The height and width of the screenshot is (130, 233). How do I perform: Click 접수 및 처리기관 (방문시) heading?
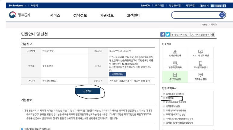coord(37,129)
